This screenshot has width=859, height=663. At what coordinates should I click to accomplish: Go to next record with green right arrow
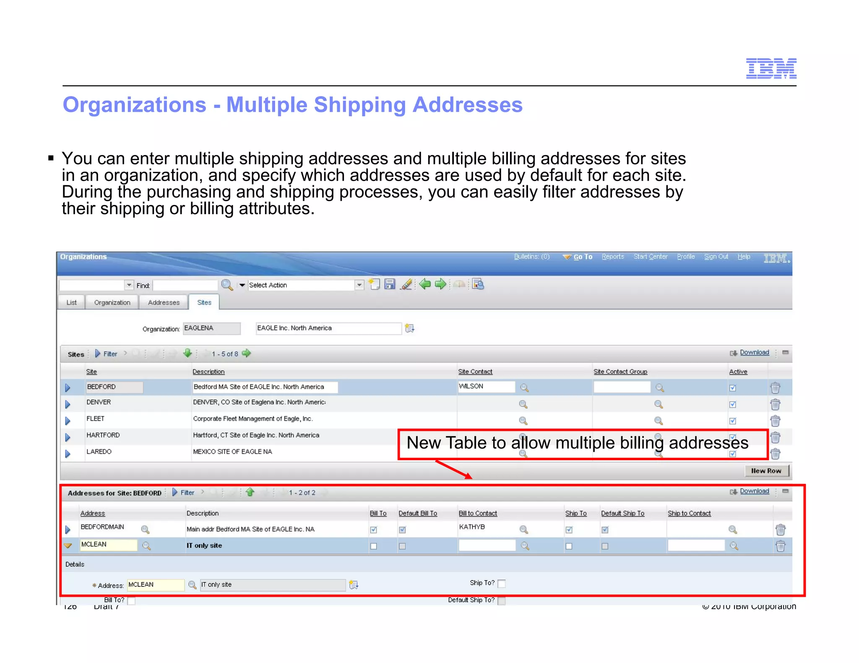(440, 284)
